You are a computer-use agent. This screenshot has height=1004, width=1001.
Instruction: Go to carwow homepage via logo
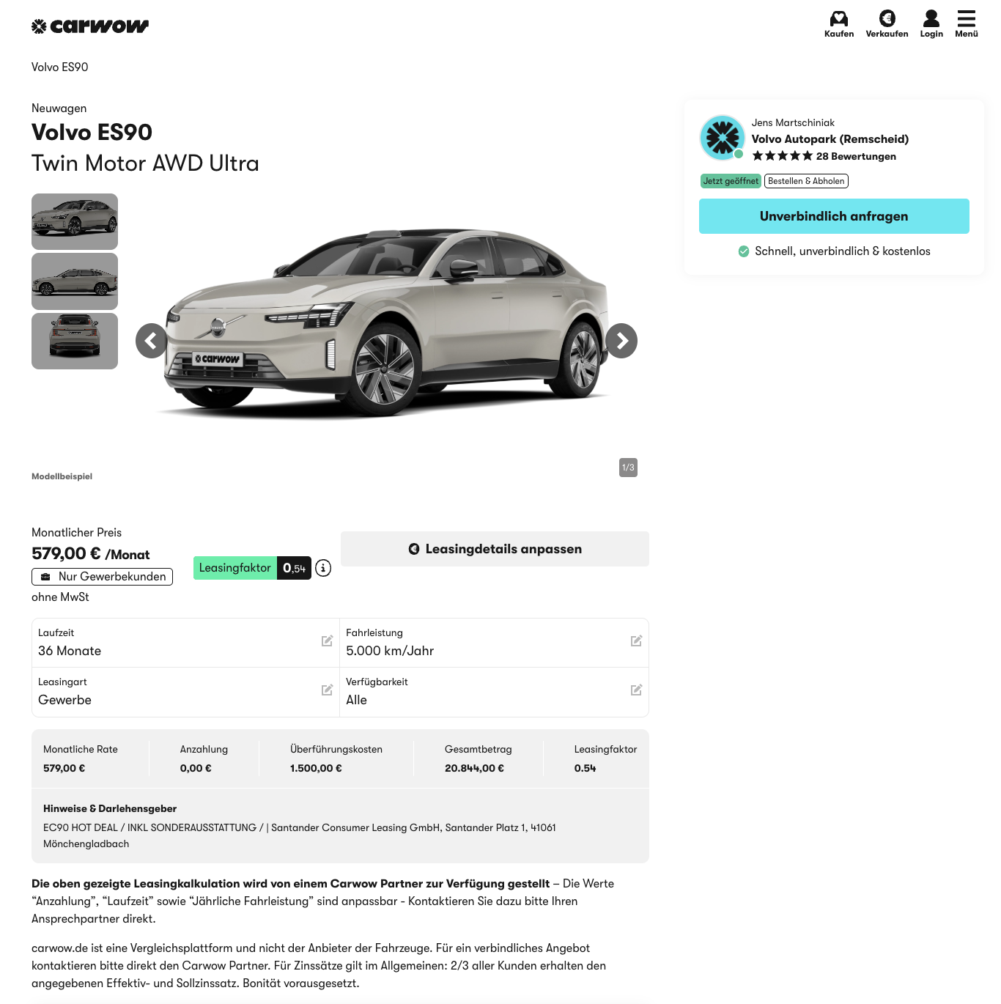(90, 26)
